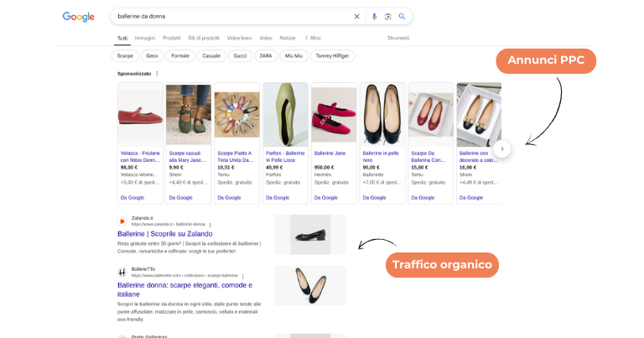Viewport: 644px width, 338px height.
Task: Open Ballerette black leather ballerina image
Action: (382, 115)
